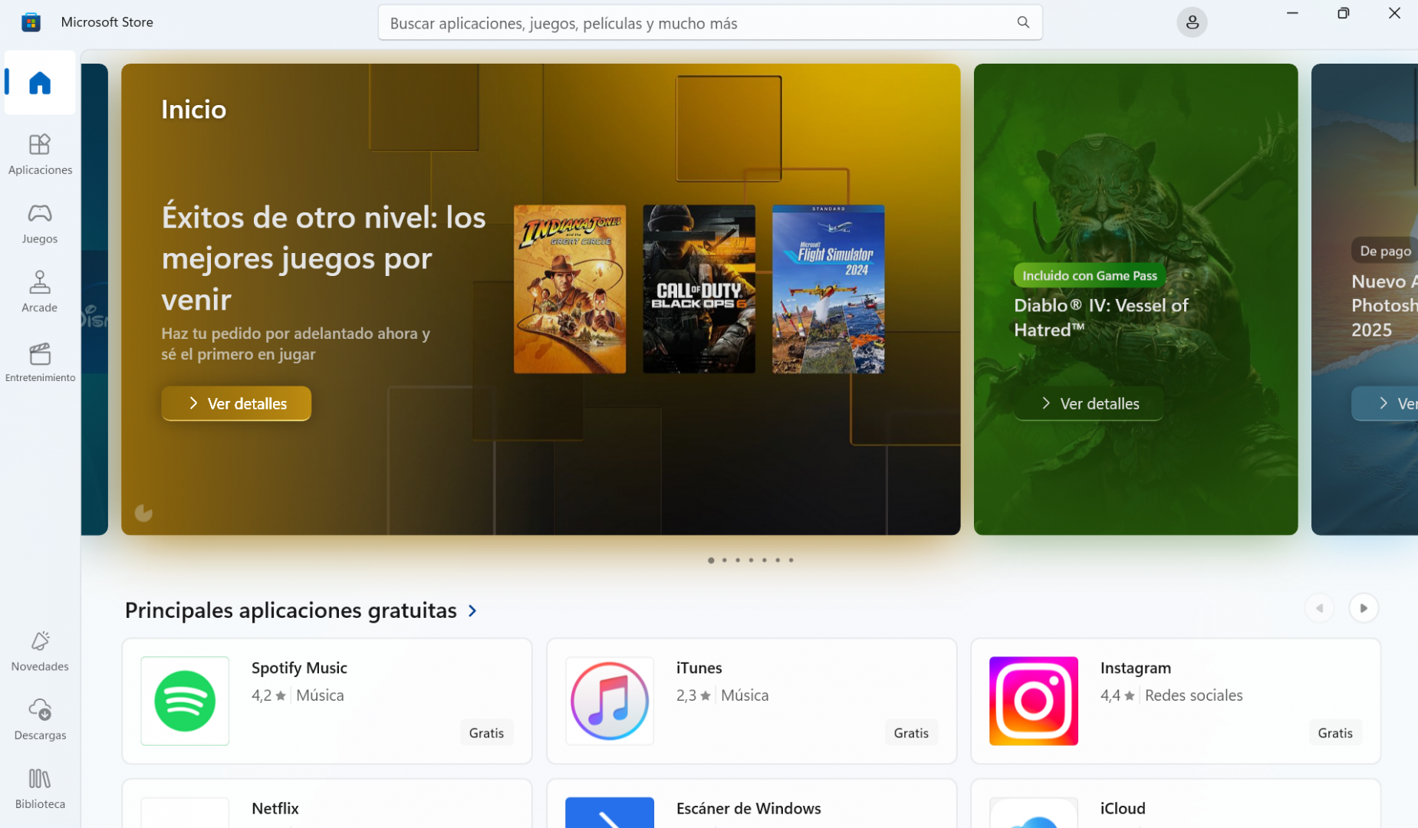Open Biblioteca in the sidebar
The height and width of the screenshot is (828, 1418).
(x=40, y=788)
